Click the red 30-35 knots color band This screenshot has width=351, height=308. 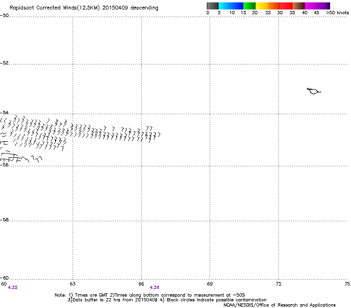click(x=286, y=6)
